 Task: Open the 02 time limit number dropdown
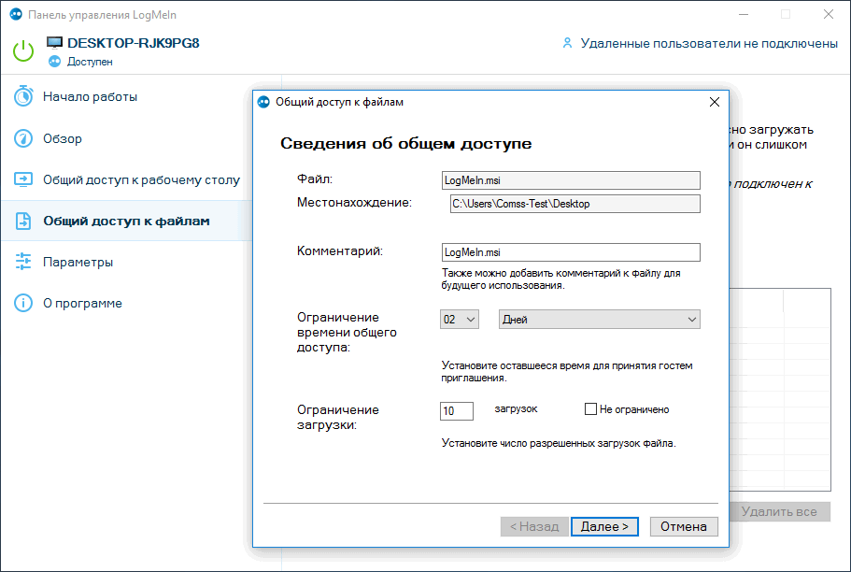point(460,320)
